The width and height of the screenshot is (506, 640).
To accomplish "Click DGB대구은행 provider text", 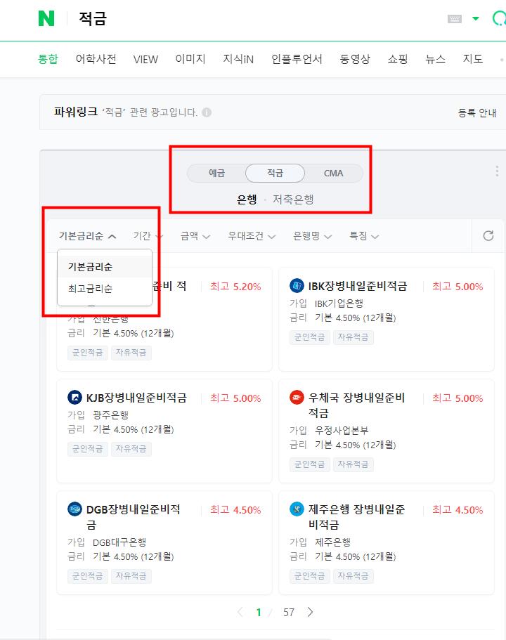I will [119, 542].
